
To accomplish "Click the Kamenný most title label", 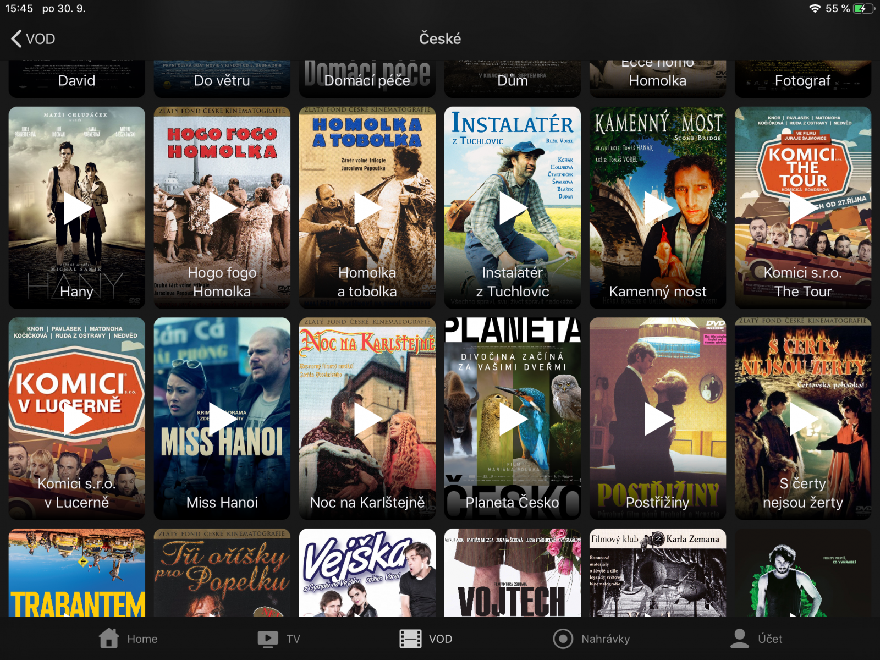I will 658,291.
